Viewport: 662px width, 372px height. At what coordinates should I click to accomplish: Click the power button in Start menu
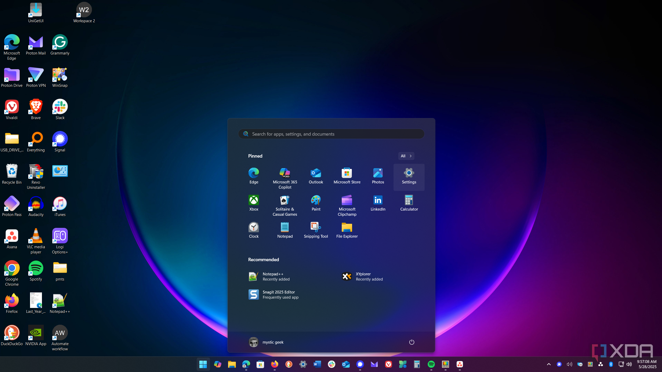click(x=411, y=342)
